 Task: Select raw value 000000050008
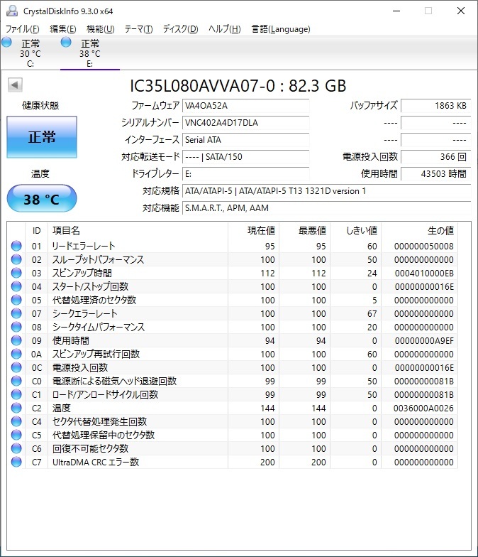[x=424, y=246]
